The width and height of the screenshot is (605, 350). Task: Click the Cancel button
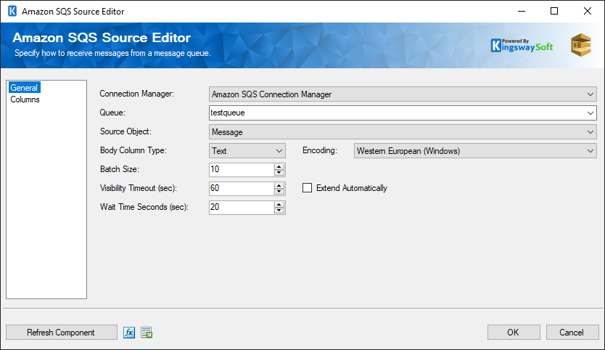click(572, 333)
